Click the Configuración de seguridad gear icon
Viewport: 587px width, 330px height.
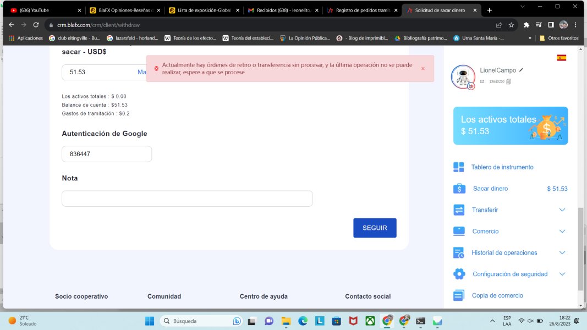click(x=459, y=274)
